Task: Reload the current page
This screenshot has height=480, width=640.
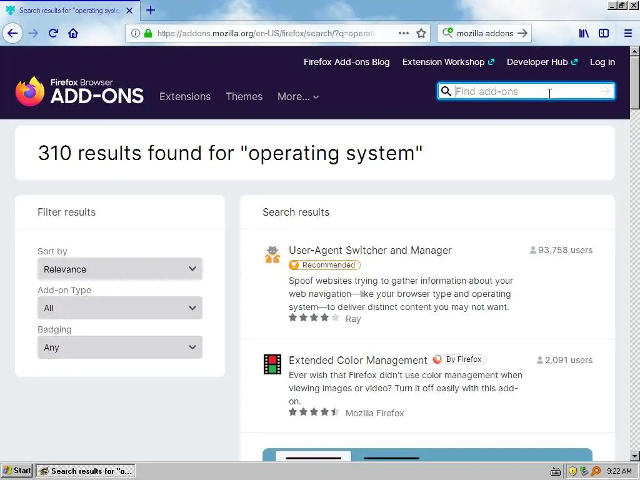Action: click(54, 33)
